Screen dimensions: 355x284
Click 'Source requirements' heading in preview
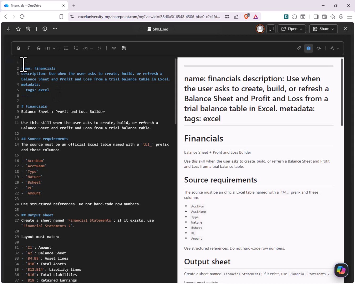[220, 180]
